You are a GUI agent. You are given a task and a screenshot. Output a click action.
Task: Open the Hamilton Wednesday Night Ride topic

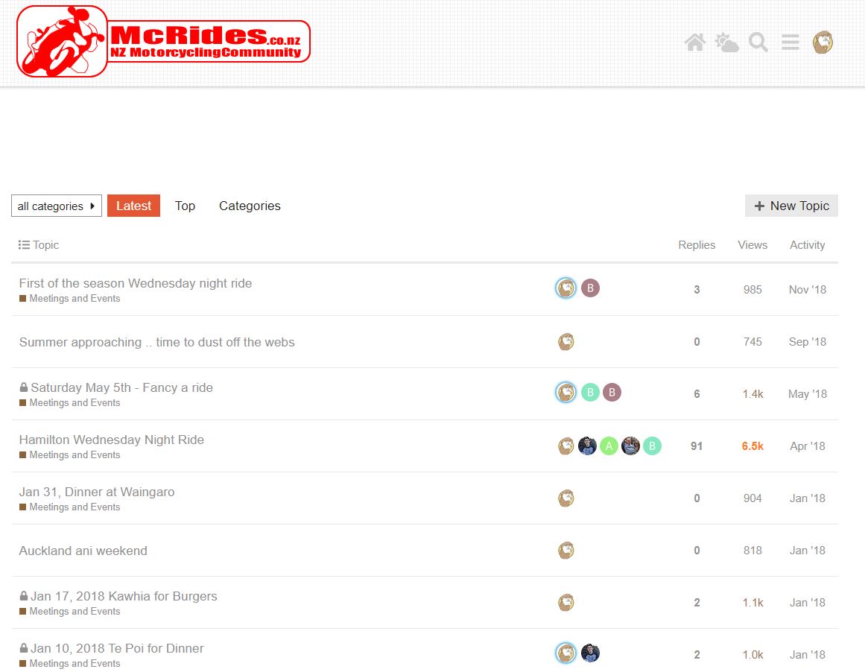(x=112, y=440)
